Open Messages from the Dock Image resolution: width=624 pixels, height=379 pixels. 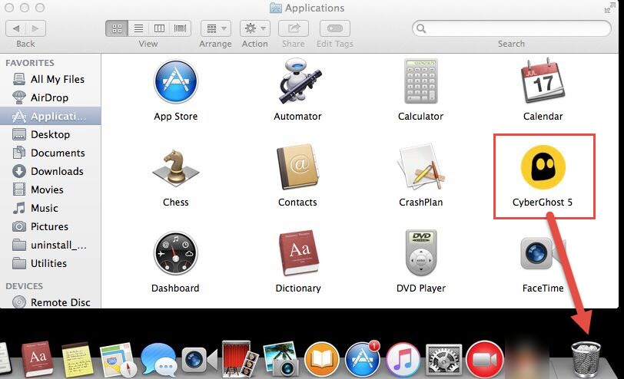point(159,360)
